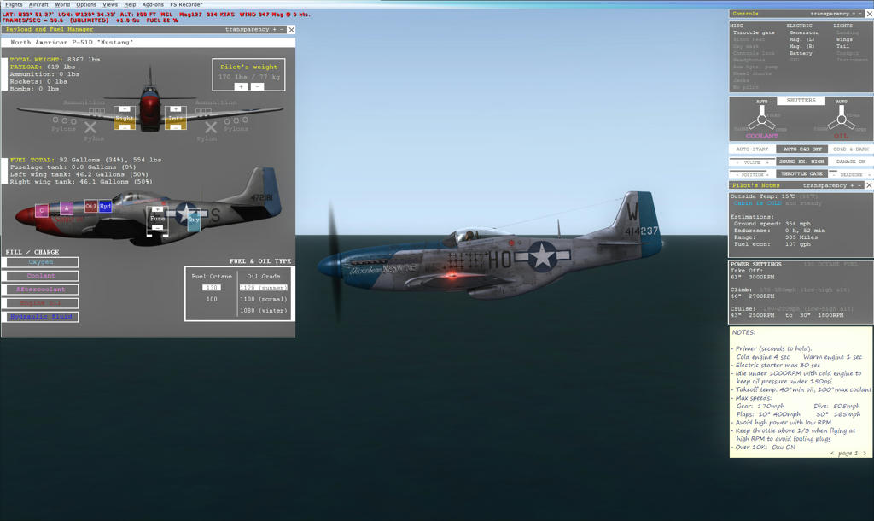
Task: Open the Add-ons menu
Action: (x=153, y=4)
